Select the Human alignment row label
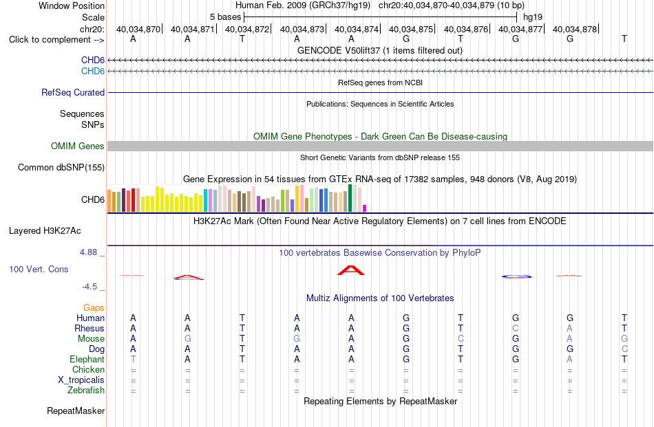The height and width of the screenshot is (427, 654). (90, 318)
